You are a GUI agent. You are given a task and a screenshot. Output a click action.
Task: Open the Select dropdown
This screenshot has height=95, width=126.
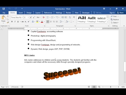(x=115, y=23)
